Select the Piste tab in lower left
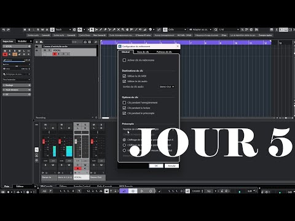 (7, 186)
